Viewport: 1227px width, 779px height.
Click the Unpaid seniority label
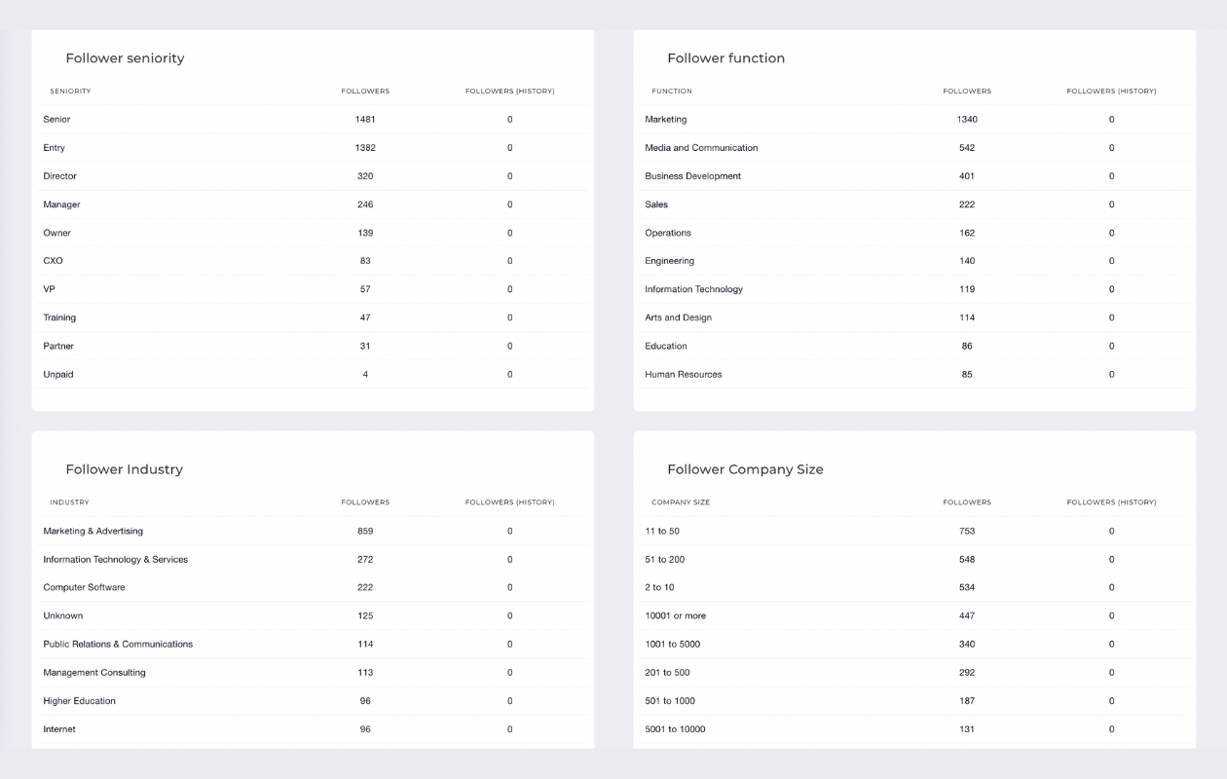[x=58, y=374]
